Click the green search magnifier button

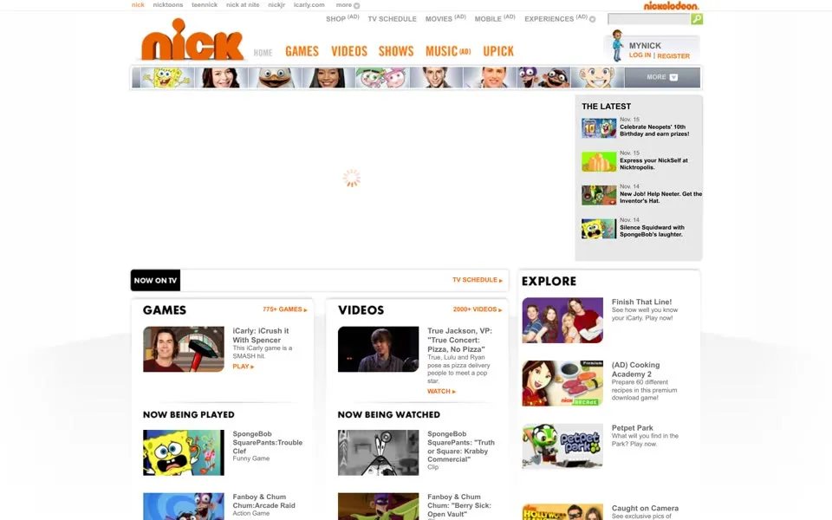[697, 19]
